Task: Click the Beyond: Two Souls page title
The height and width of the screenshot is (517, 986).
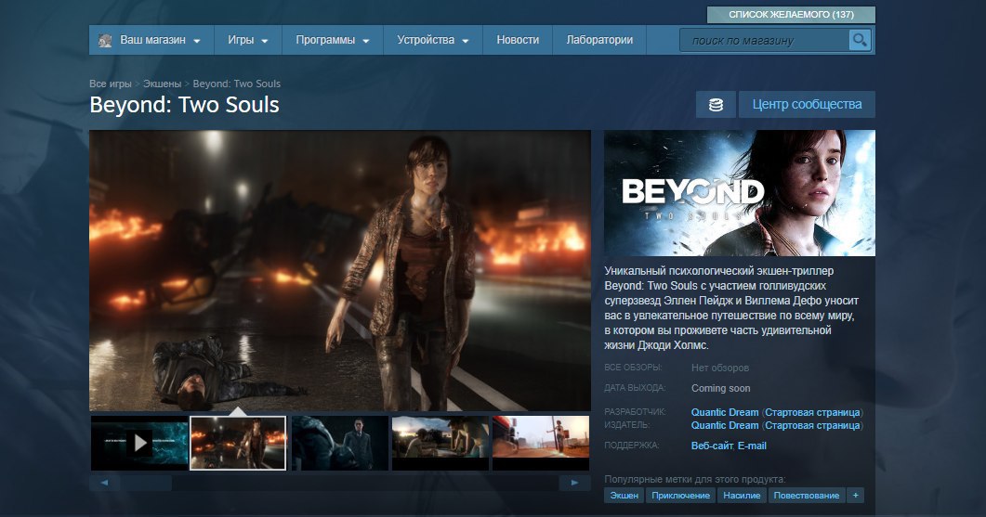Action: (x=184, y=104)
